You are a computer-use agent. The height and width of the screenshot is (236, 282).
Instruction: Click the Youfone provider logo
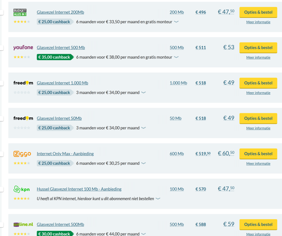click(x=23, y=48)
